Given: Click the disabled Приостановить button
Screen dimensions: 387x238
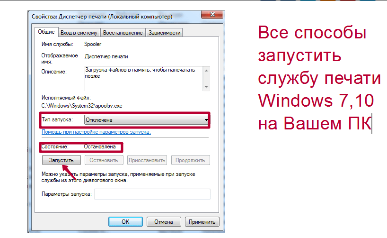Looking at the screenshot, I should (147, 160).
